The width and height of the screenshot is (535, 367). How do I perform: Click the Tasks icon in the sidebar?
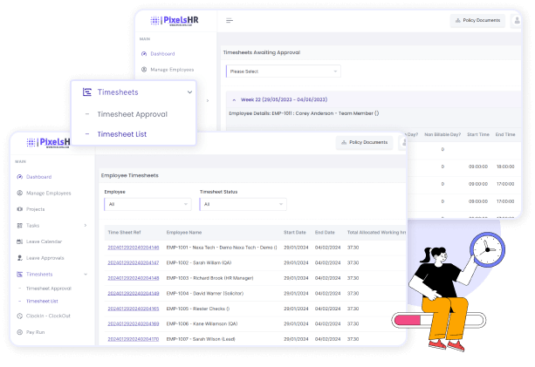click(x=20, y=226)
